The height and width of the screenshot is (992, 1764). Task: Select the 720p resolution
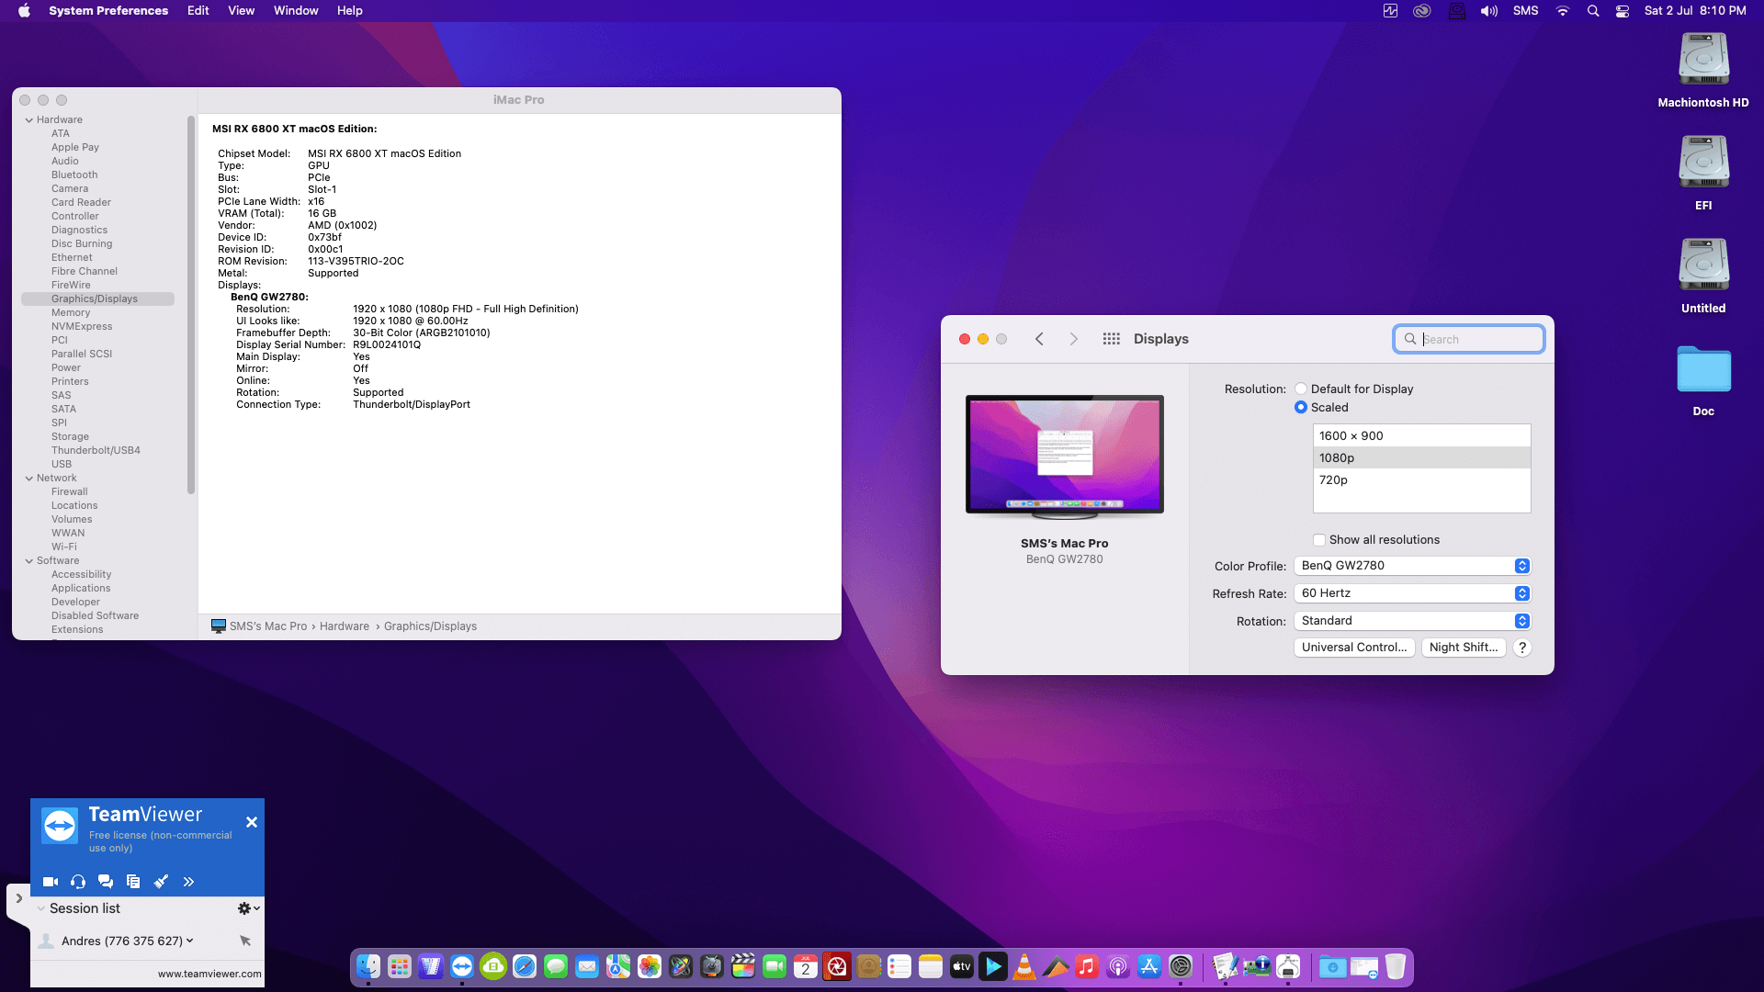pyautogui.click(x=1421, y=480)
